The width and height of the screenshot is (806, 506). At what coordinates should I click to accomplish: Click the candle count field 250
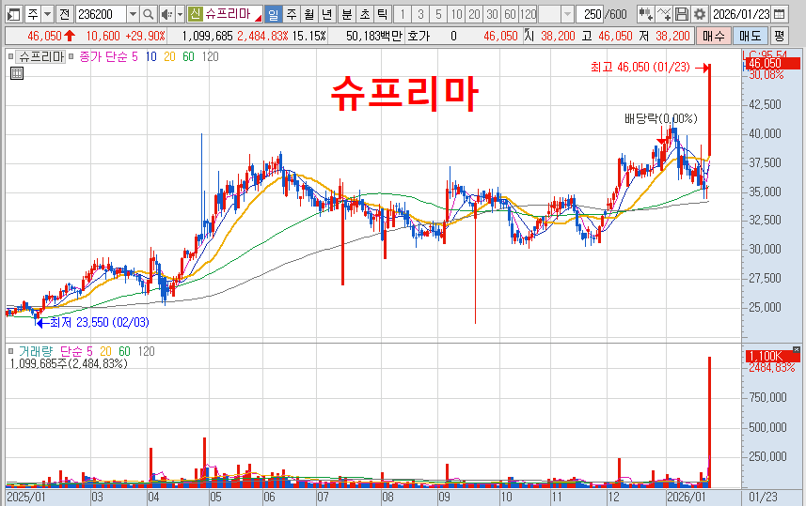(x=590, y=14)
